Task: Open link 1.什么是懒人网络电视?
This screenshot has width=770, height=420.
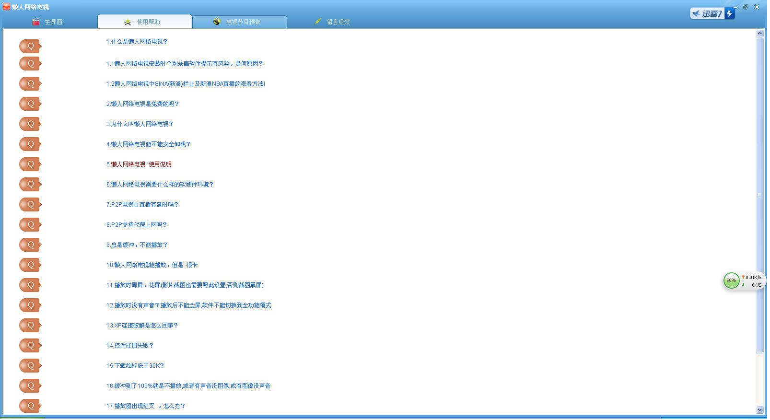Action: (x=137, y=42)
